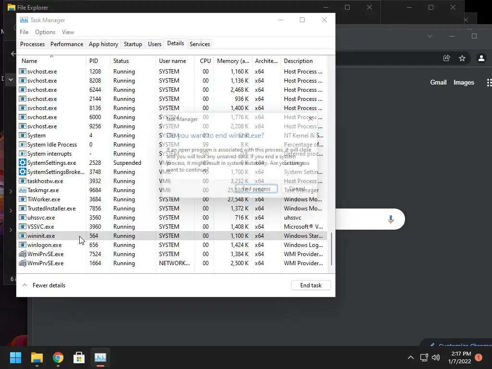Switch to the Startup tab

(133, 44)
